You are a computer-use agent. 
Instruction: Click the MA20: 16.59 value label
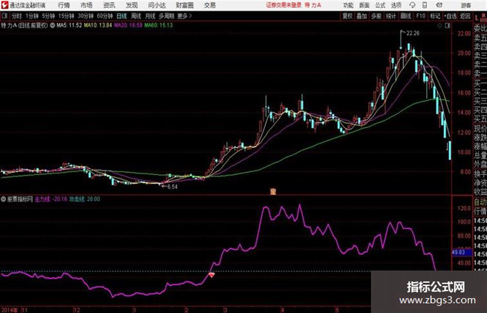pos(128,25)
